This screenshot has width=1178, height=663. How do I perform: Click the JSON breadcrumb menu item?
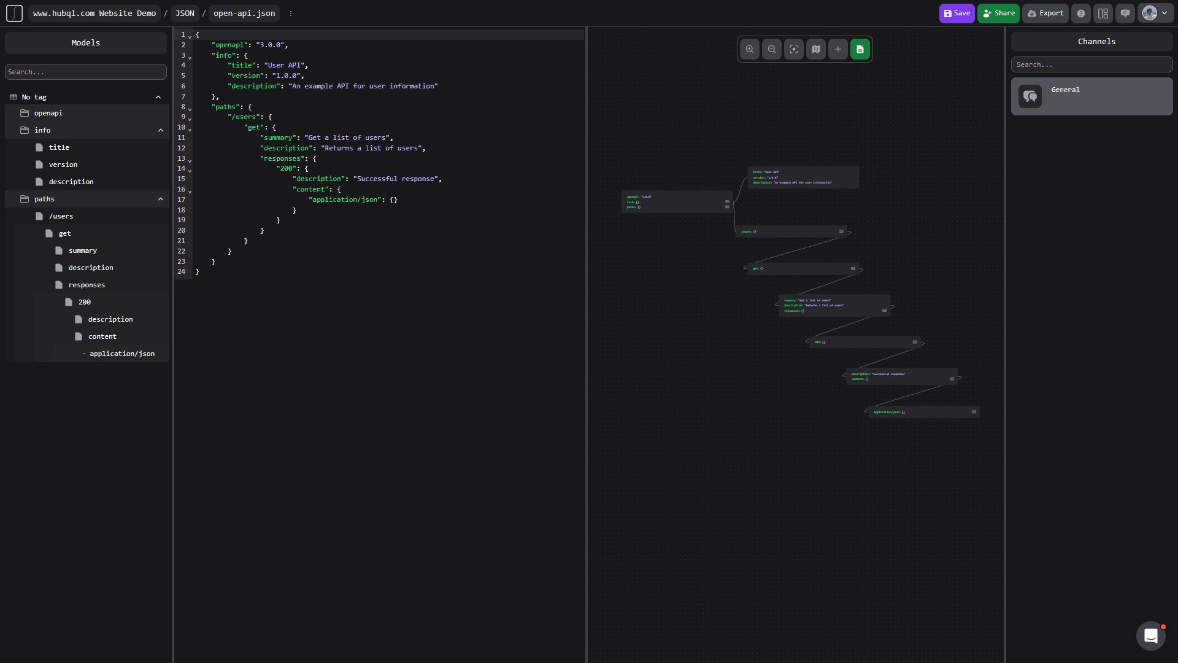tap(185, 13)
